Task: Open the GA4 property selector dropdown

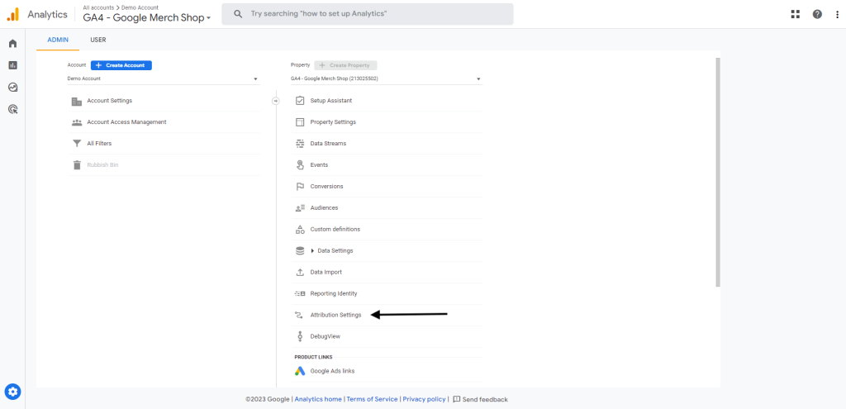Action: coord(386,79)
